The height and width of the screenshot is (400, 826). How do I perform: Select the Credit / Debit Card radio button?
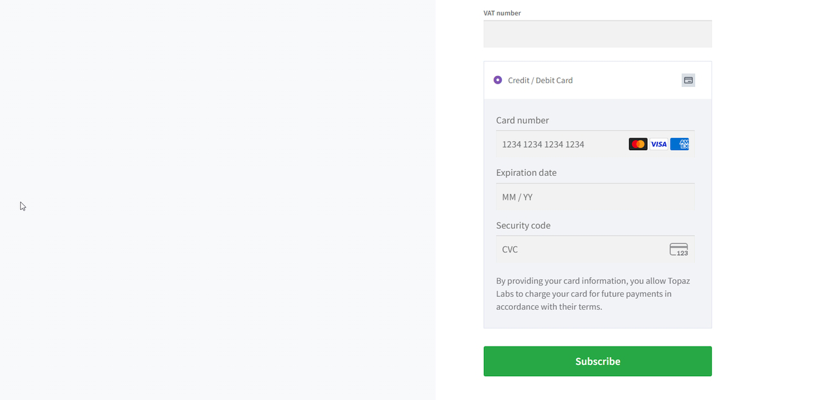[x=498, y=80]
